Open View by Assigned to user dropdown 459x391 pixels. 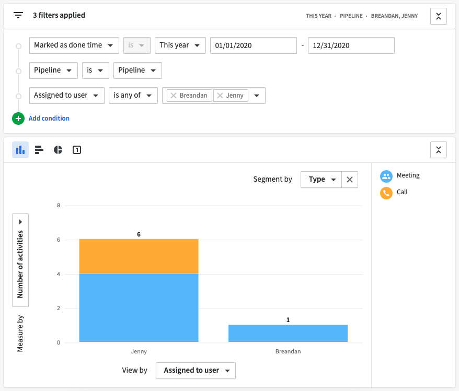(196, 371)
